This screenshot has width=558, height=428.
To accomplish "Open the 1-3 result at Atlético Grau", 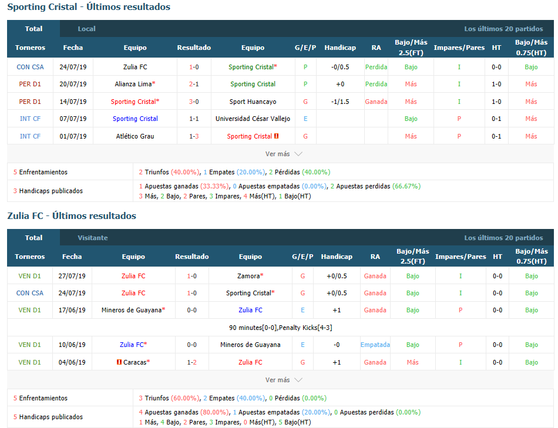I will coord(194,136).
